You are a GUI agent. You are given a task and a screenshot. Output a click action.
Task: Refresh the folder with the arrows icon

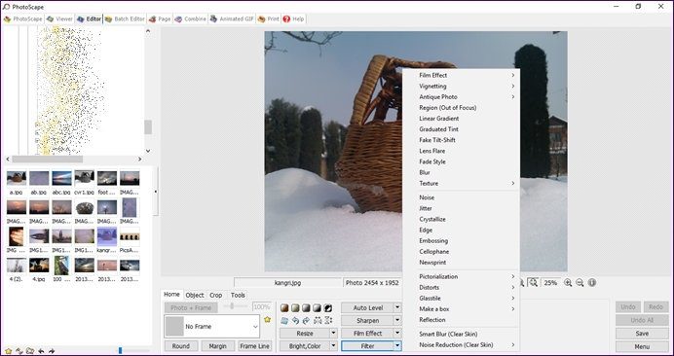coord(19,351)
